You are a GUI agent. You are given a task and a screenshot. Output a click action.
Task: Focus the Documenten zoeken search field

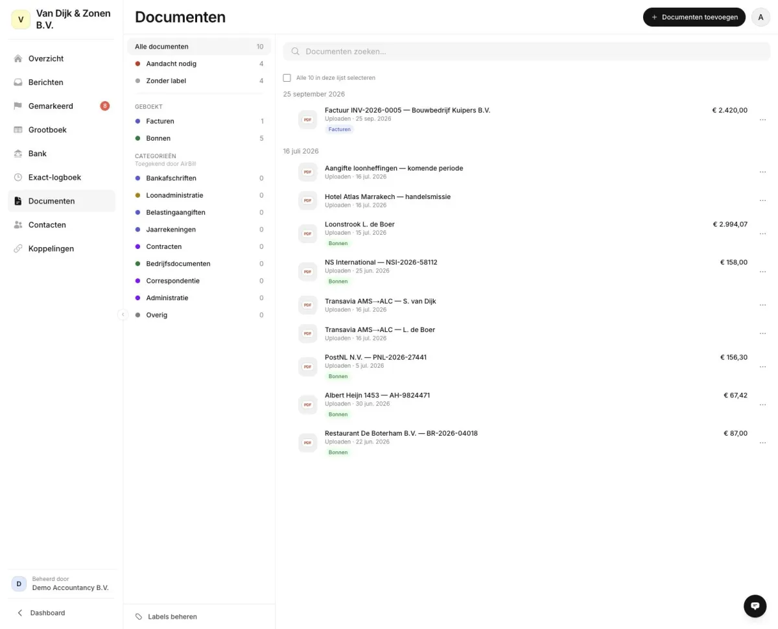click(526, 51)
